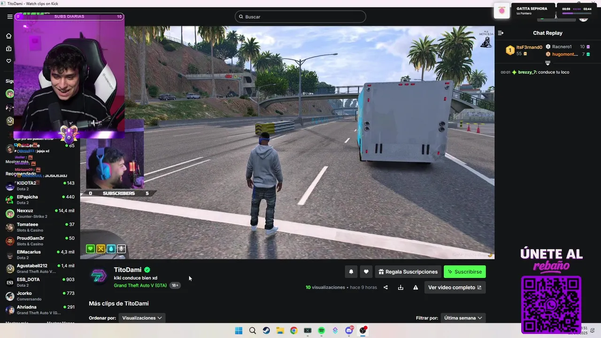Open the Following heart icon in sidebar

(x=8, y=61)
